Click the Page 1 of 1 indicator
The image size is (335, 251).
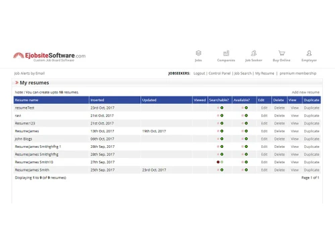[310, 177]
